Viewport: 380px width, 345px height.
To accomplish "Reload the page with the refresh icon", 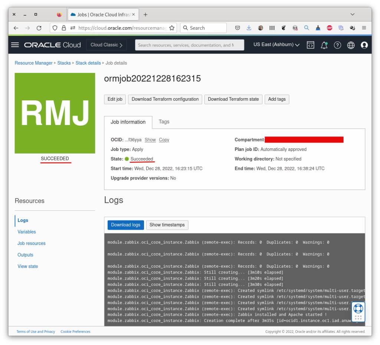I will point(39,28).
